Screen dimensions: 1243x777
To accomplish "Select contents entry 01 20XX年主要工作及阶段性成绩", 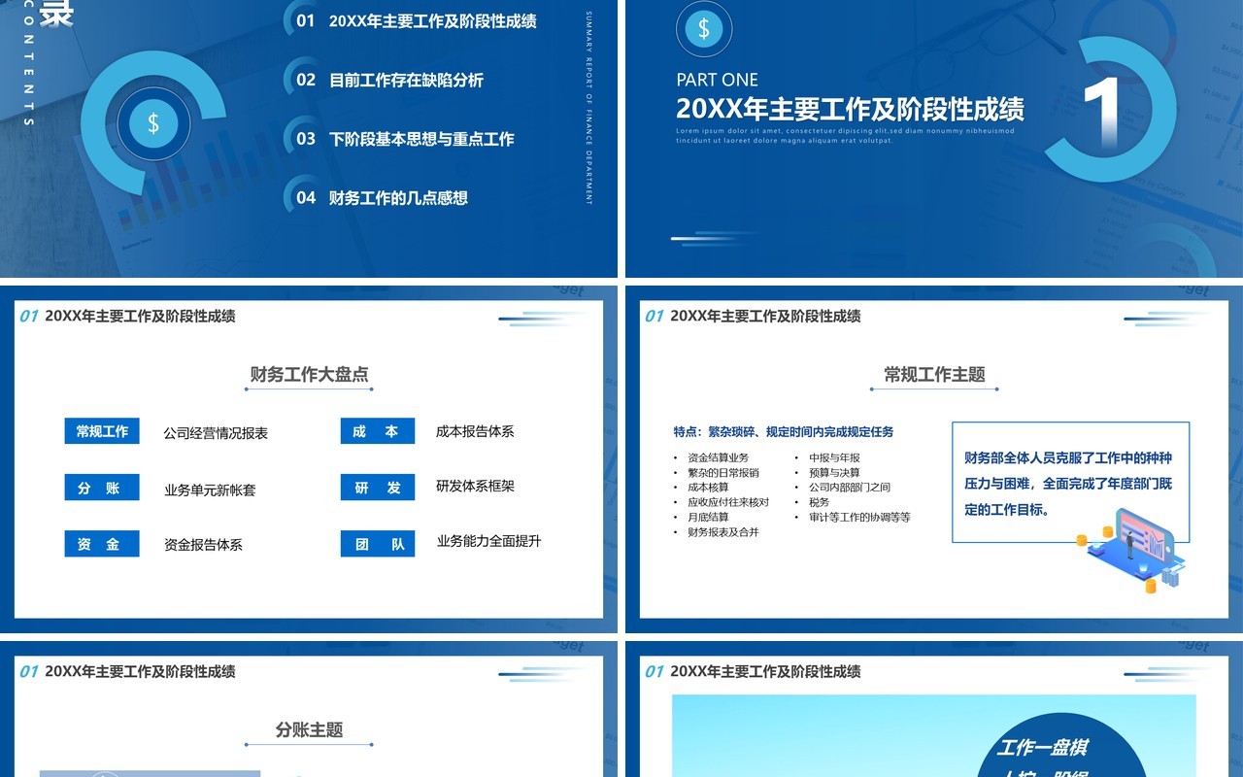I will coord(416,20).
